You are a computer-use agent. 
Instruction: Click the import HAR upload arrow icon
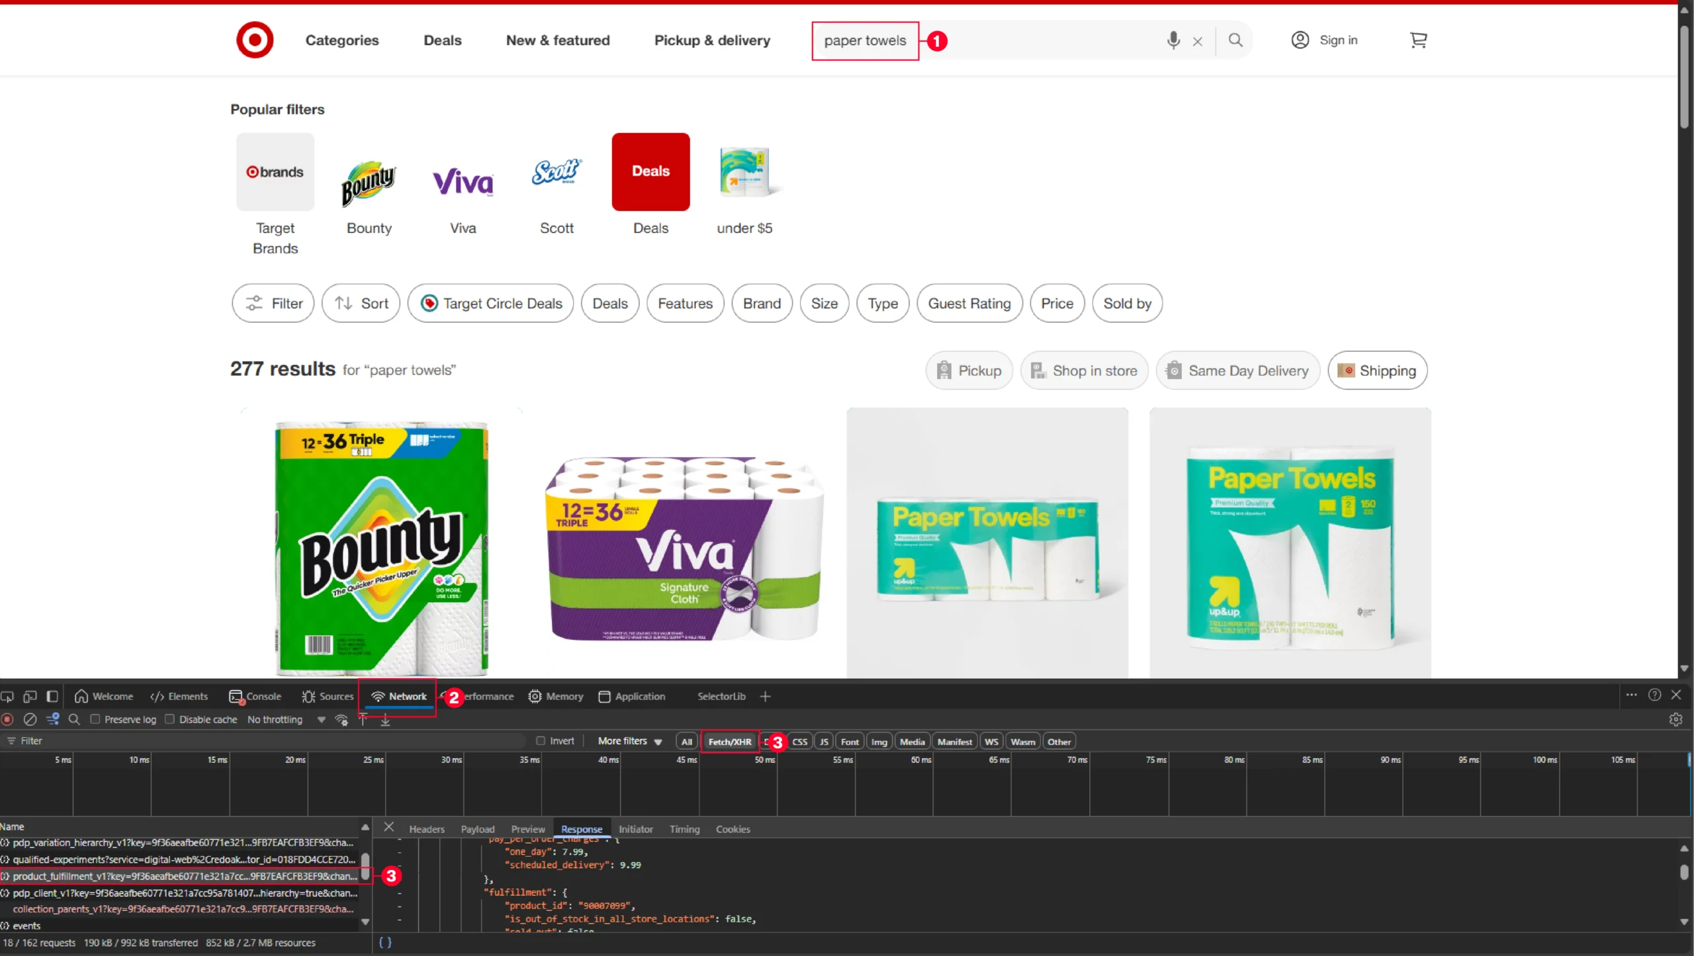pos(363,720)
